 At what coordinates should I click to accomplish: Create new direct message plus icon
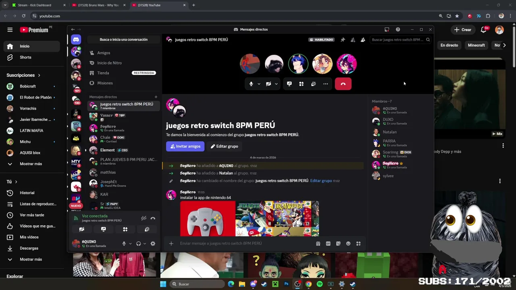156,97
